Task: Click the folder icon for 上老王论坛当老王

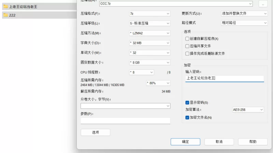Action: pos(5,6)
